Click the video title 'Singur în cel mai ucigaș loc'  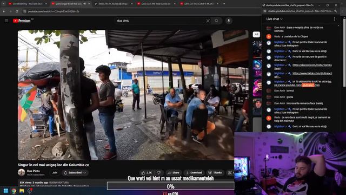coord(54,165)
